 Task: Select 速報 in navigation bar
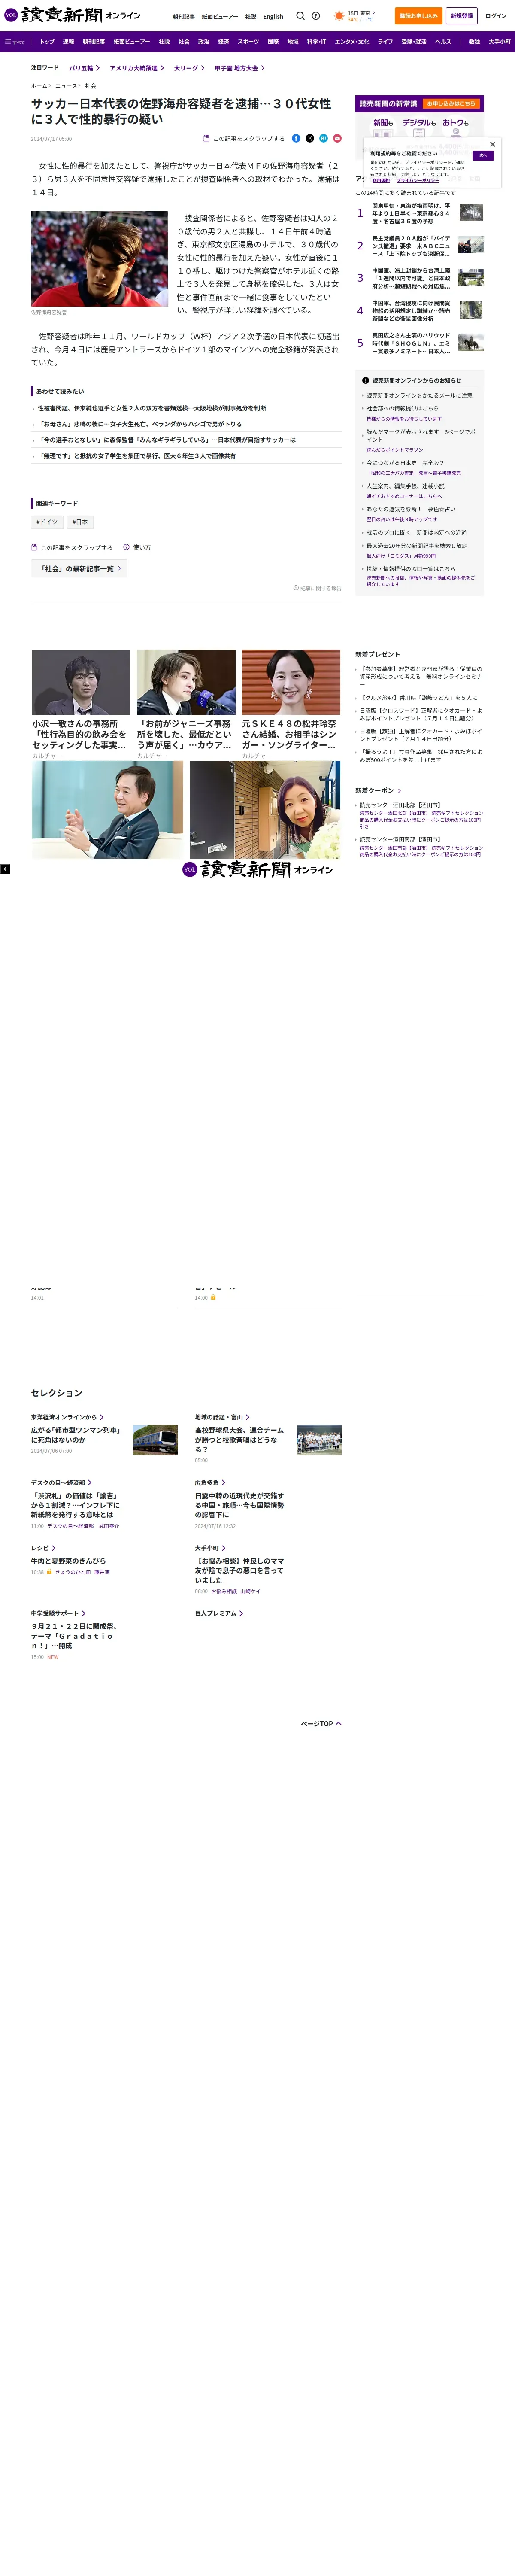click(x=68, y=42)
